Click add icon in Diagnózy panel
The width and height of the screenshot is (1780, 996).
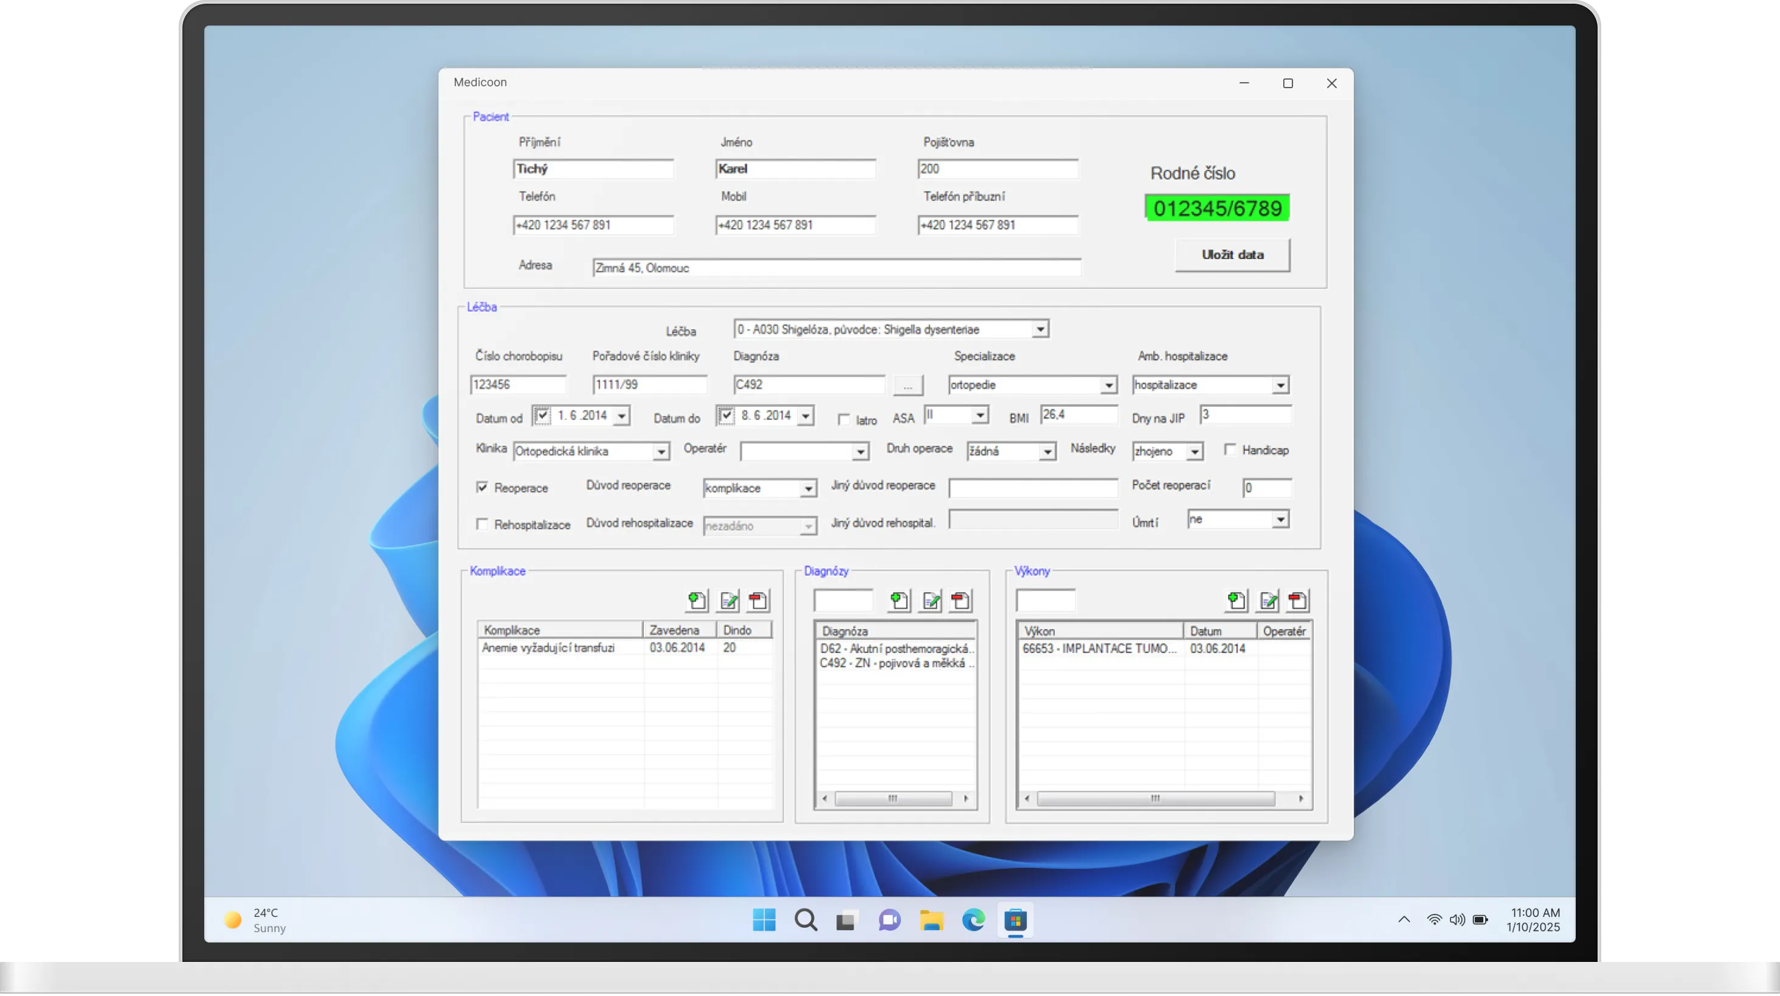(899, 601)
